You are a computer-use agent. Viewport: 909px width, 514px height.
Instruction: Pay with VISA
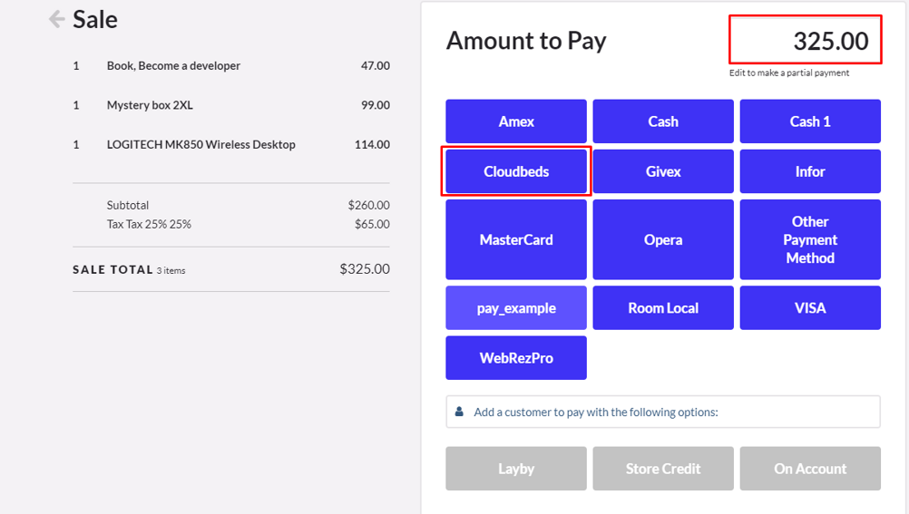tap(810, 308)
